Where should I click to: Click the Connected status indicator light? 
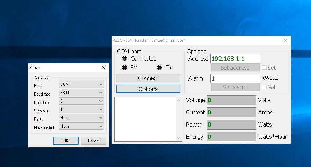125,59
